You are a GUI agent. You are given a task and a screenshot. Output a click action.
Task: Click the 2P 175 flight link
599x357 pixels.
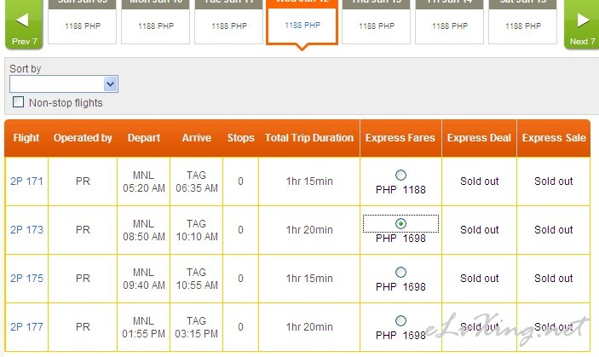pos(26,279)
